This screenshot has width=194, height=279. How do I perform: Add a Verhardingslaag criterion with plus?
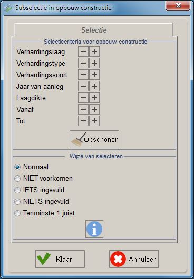[x=94, y=51]
